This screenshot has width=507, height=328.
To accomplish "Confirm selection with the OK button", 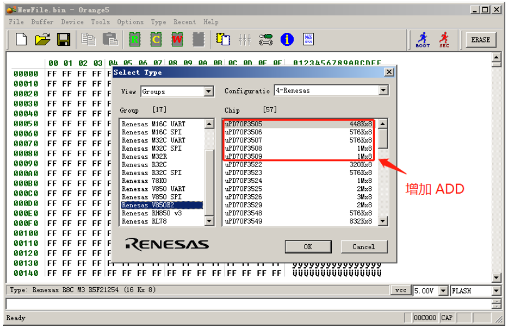I will [308, 246].
